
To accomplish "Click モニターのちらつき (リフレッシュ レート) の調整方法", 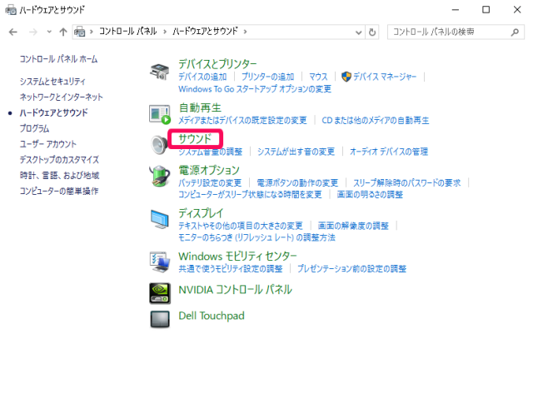I will [257, 237].
